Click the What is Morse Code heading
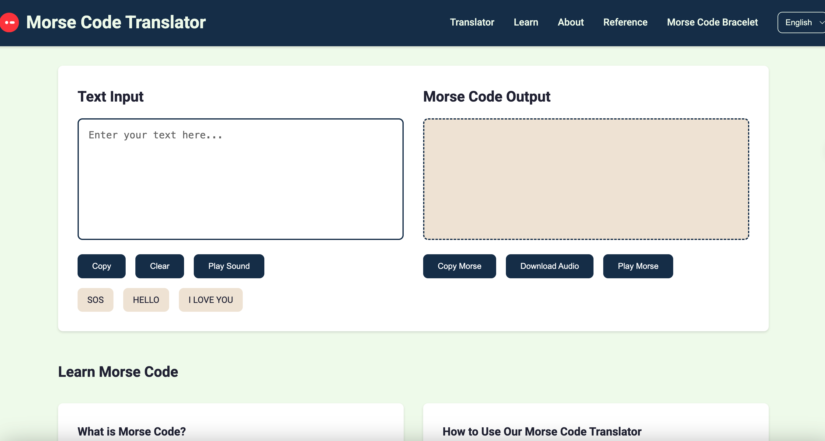 pyautogui.click(x=132, y=431)
